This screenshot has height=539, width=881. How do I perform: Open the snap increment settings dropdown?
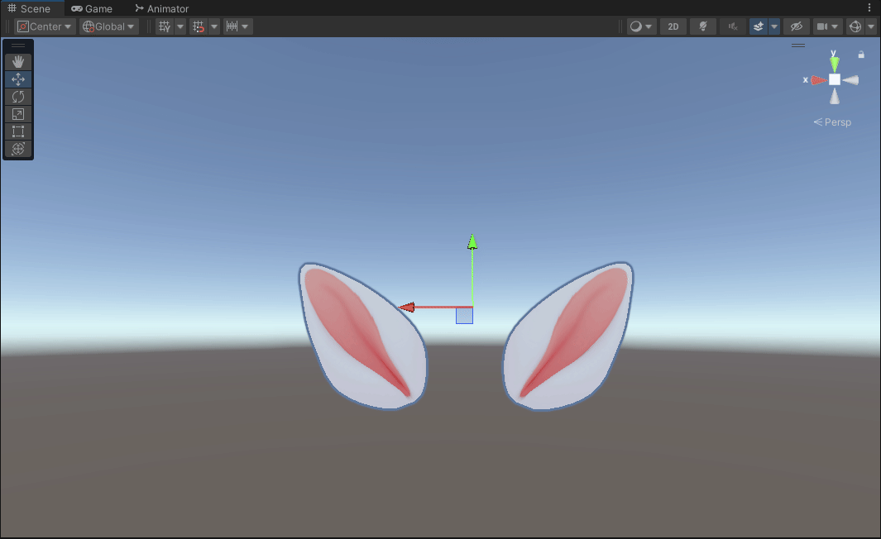[x=237, y=26]
